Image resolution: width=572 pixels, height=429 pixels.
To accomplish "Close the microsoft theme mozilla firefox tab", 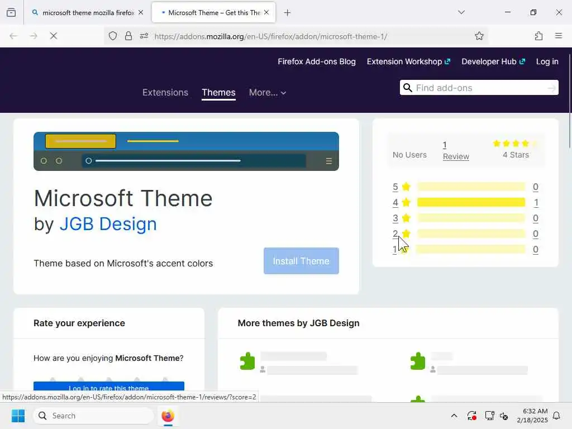I will pyautogui.click(x=141, y=12).
